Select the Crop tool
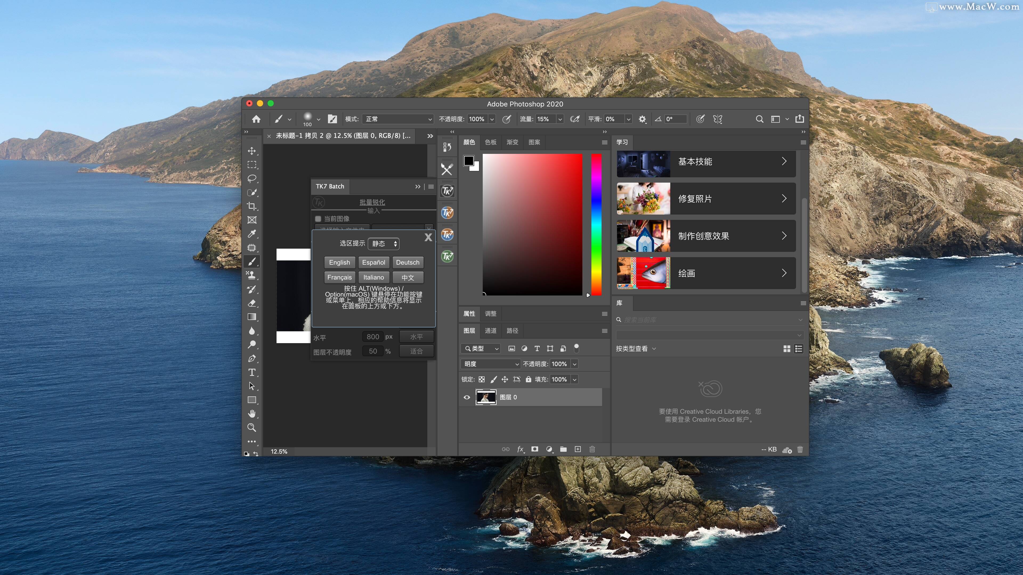Image resolution: width=1023 pixels, height=575 pixels. [252, 206]
